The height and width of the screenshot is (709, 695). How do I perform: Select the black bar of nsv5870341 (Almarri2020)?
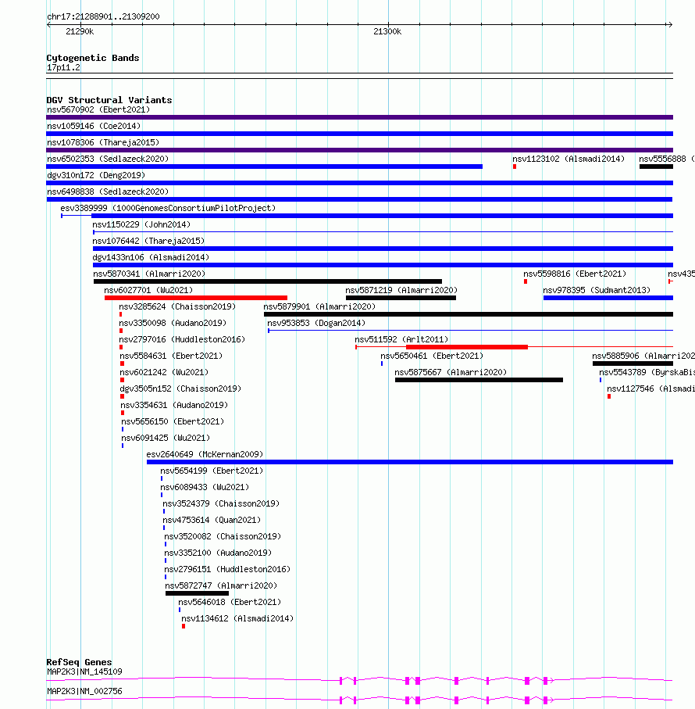pos(268,281)
